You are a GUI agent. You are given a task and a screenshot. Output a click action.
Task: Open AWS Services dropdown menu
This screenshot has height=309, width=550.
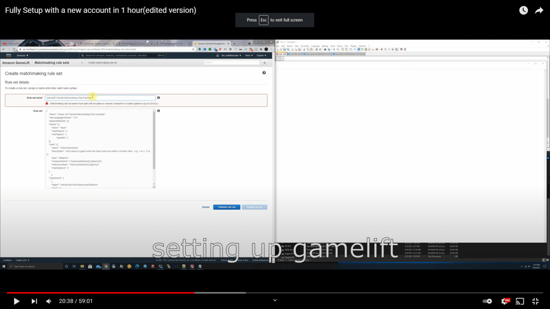click(x=22, y=55)
